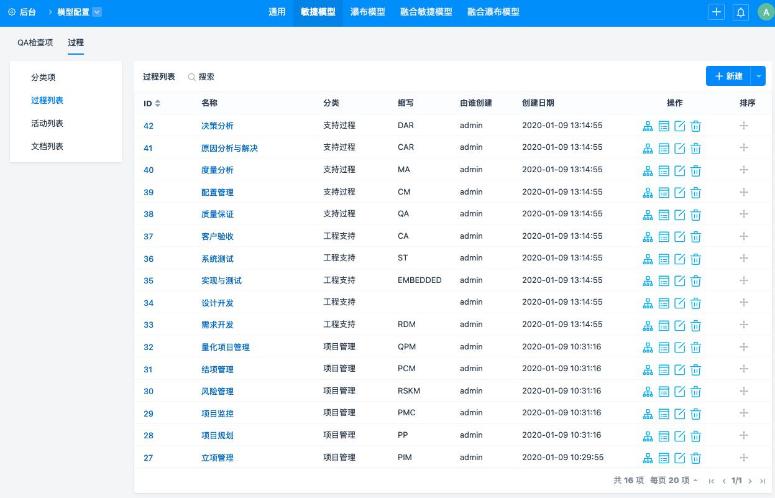775x498 pixels.
Task: Open the 配置管理 process link
Action: click(218, 192)
